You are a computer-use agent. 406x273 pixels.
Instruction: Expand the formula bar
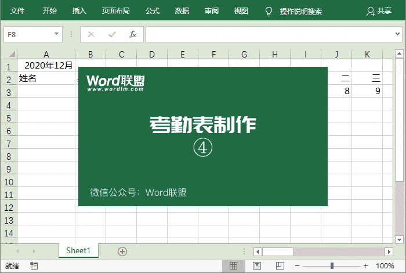coord(397,34)
